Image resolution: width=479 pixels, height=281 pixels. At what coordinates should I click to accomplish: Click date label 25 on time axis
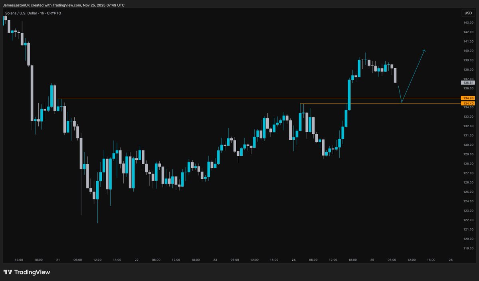click(x=372, y=260)
